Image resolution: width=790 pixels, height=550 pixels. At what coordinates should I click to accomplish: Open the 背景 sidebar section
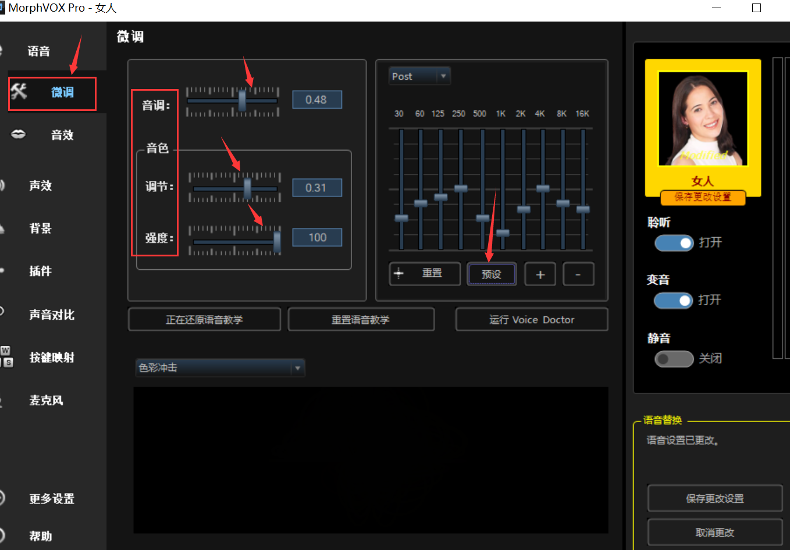coord(41,228)
